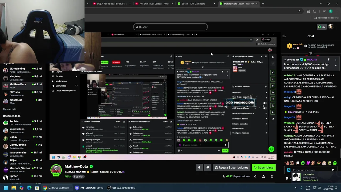Open the Chrome profile R avatar
The height and width of the screenshot is (192, 341).
pyautogui.click(x=331, y=11)
